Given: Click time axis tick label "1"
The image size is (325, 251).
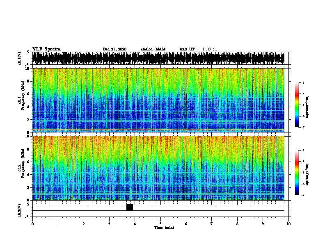Looking at the screenshot, I should coord(58,224).
